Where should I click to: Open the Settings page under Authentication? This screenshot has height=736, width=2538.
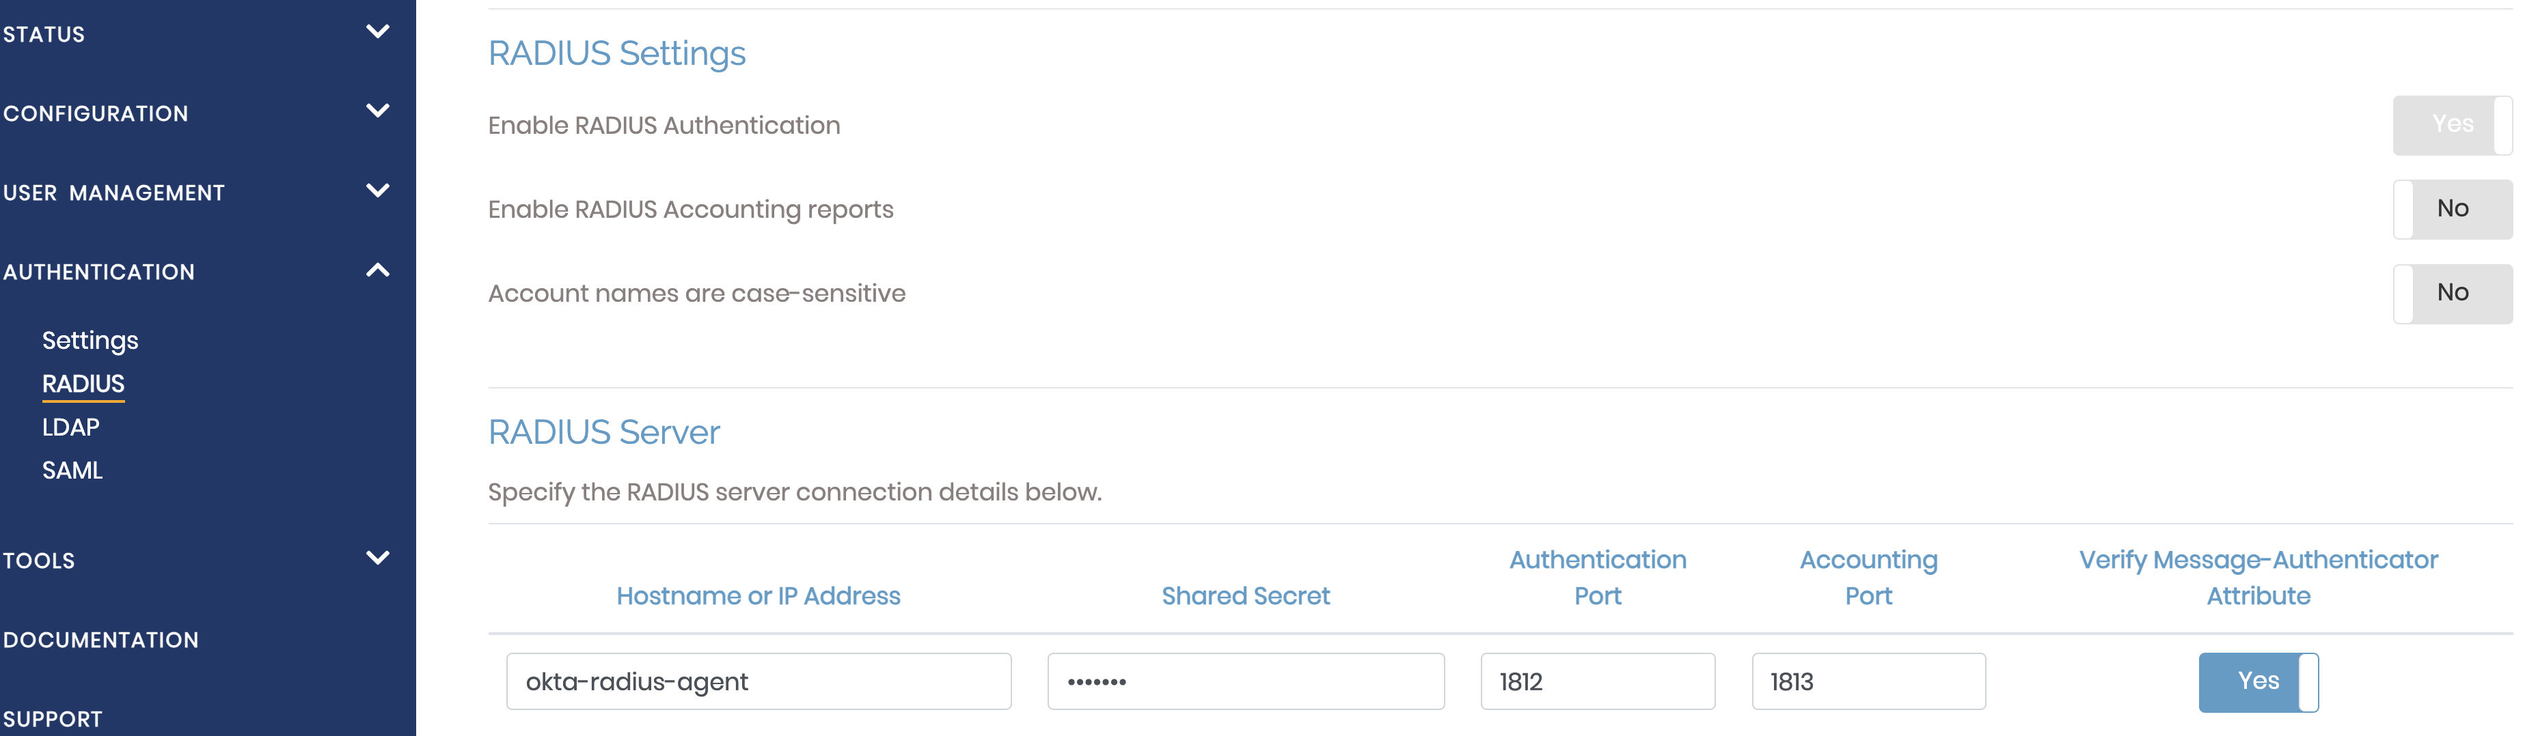click(x=90, y=339)
